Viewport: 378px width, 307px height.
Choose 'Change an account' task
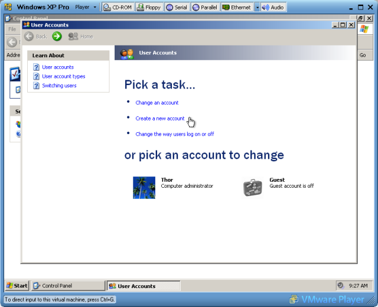click(157, 103)
